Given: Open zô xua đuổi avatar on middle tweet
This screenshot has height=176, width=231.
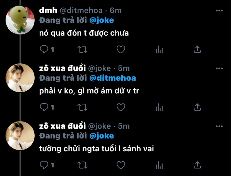Looking at the screenshot, I should click(20, 78).
